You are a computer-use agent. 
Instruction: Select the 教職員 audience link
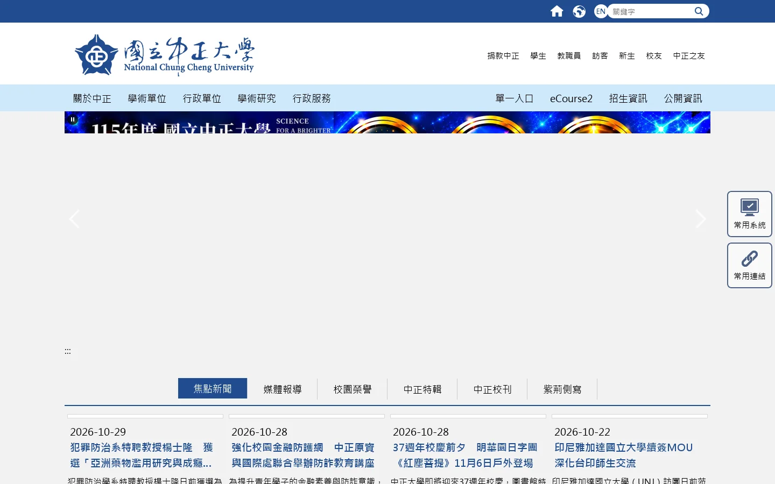569,56
